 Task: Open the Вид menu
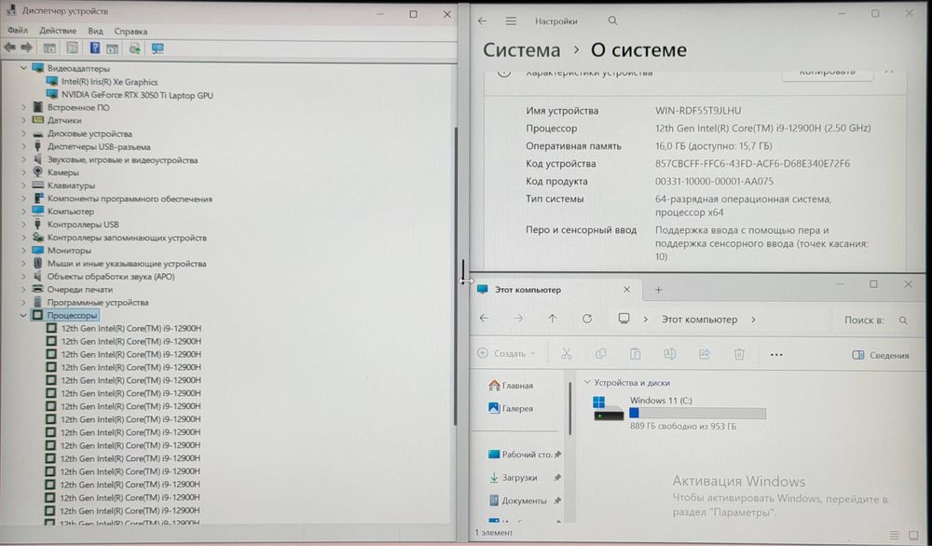click(x=95, y=31)
